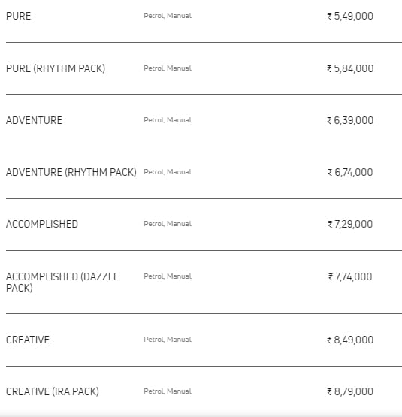
Task: Click Petrol, Manual in ADVENTURE row
Action: point(168,120)
